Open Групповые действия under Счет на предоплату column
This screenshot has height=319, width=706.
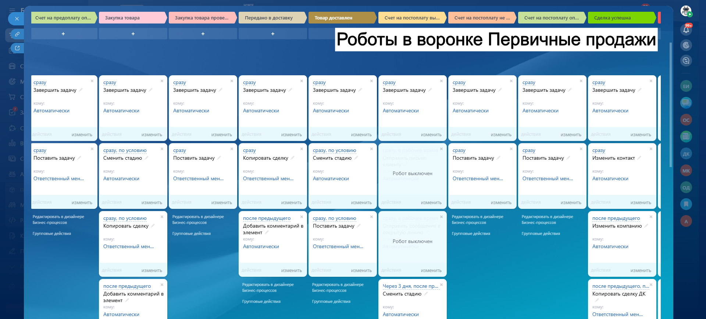coord(52,234)
